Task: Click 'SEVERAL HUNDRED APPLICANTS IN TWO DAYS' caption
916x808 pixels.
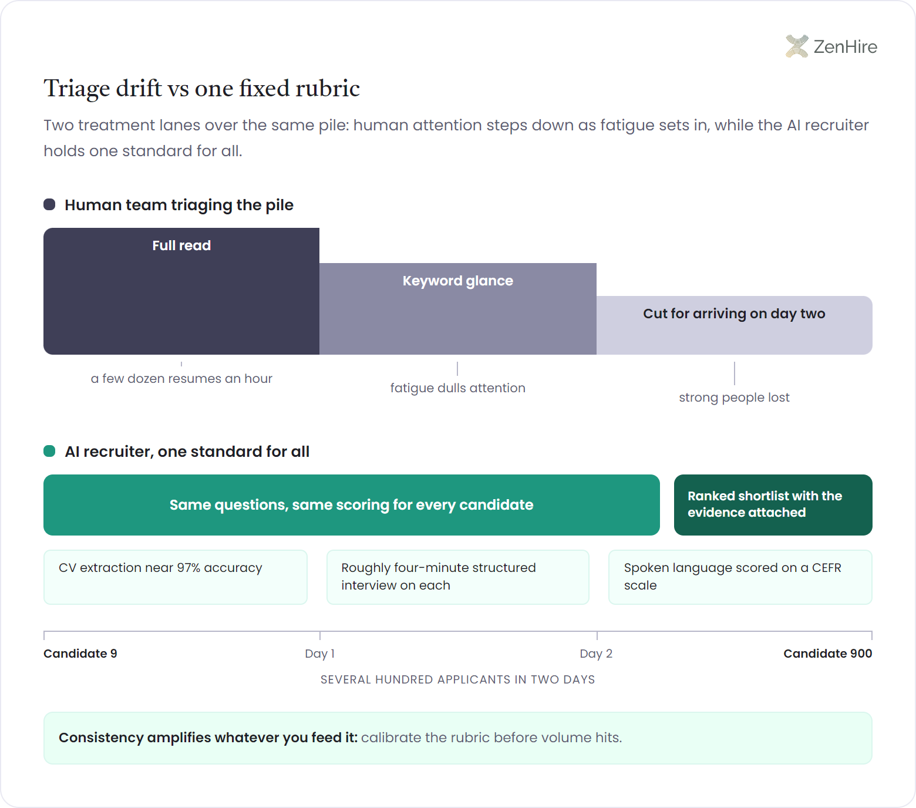Action: (458, 679)
